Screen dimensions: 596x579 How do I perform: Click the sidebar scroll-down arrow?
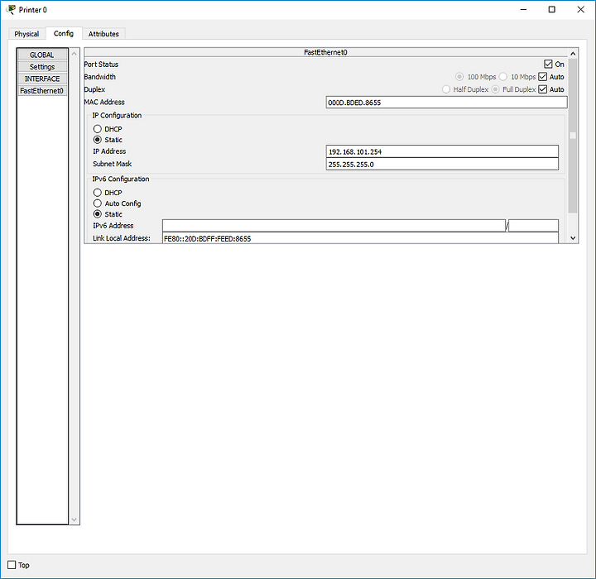[x=74, y=519]
